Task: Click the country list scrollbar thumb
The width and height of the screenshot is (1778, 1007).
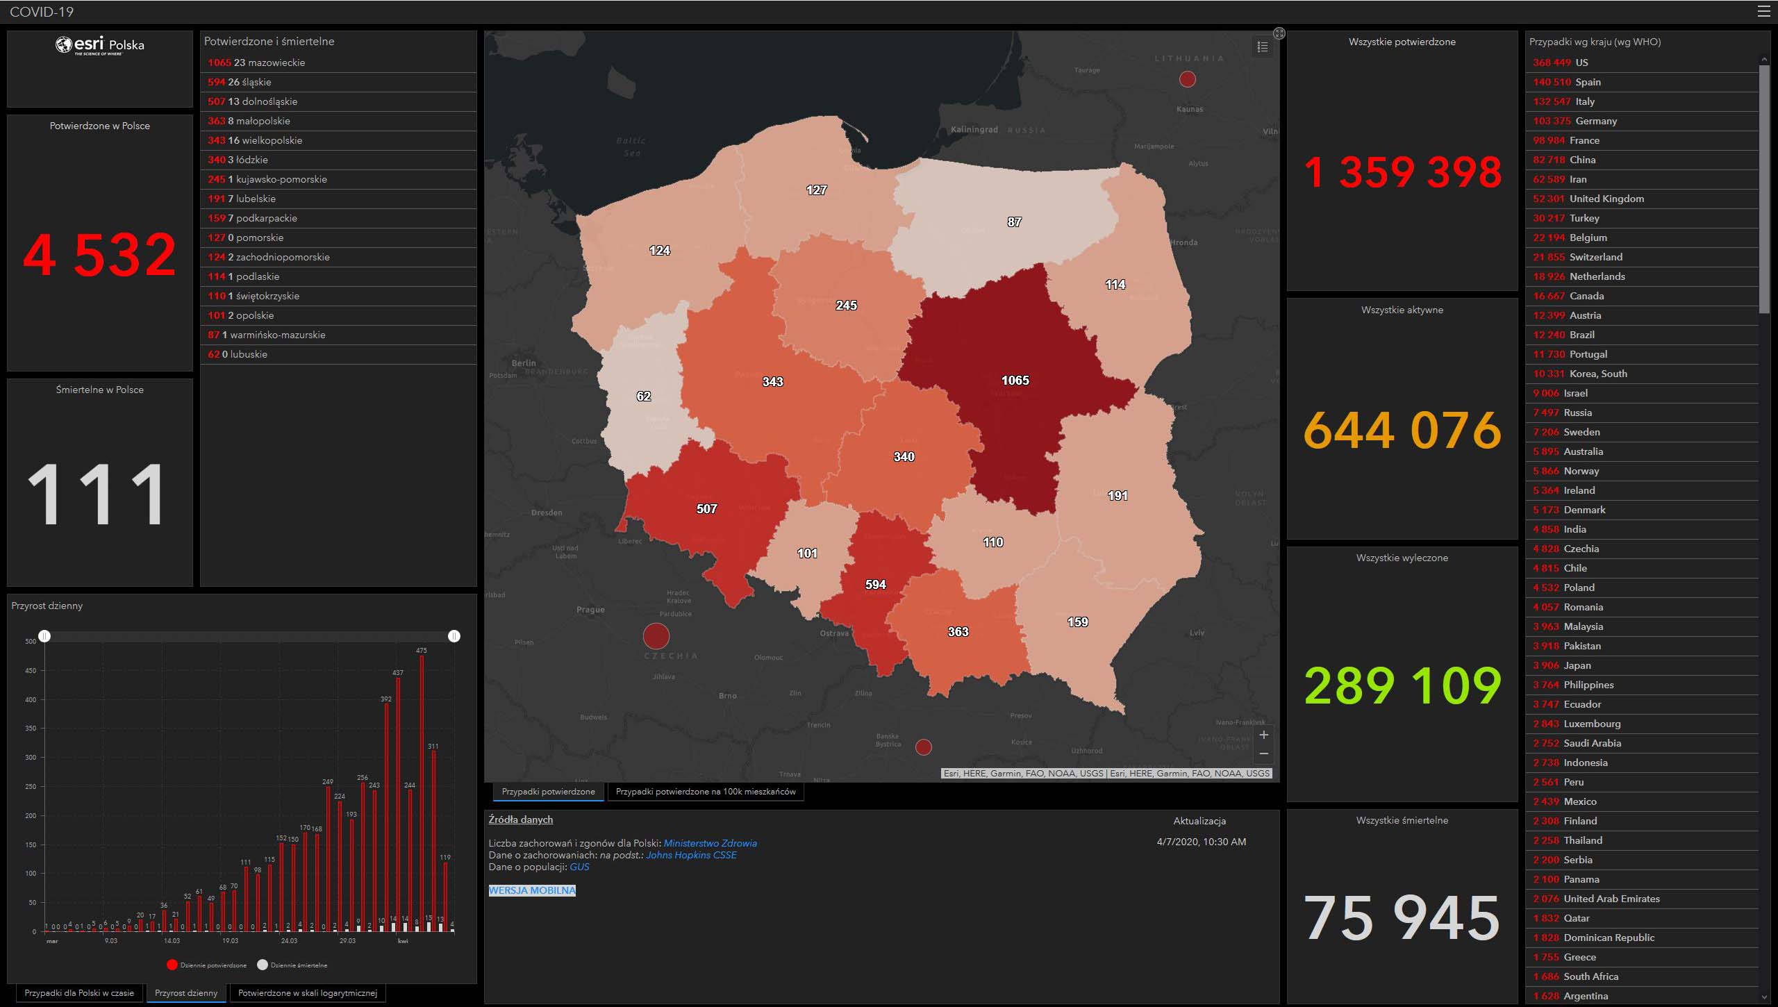Action: [x=1764, y=188]
